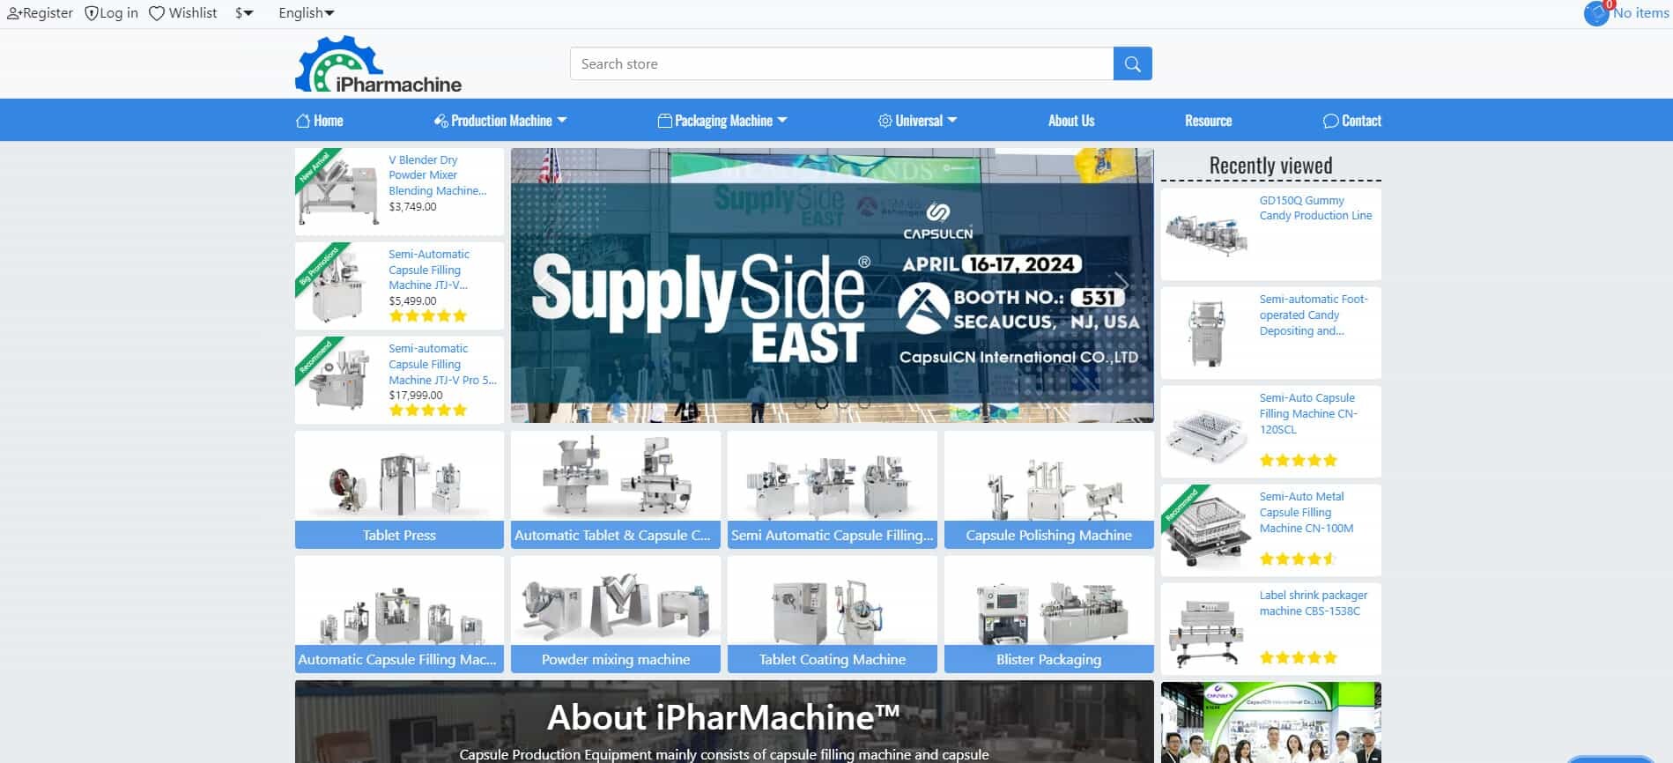Image resolution: width=1673 pixels, height=763 pixels.
Task: Click the Log in shield link
Action: coord(111,13)
